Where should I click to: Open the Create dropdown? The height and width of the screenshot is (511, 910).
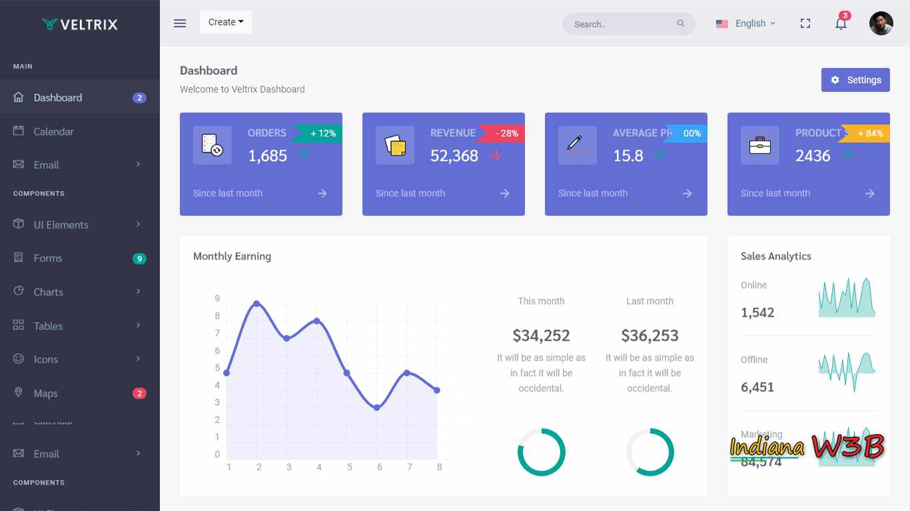225,21
